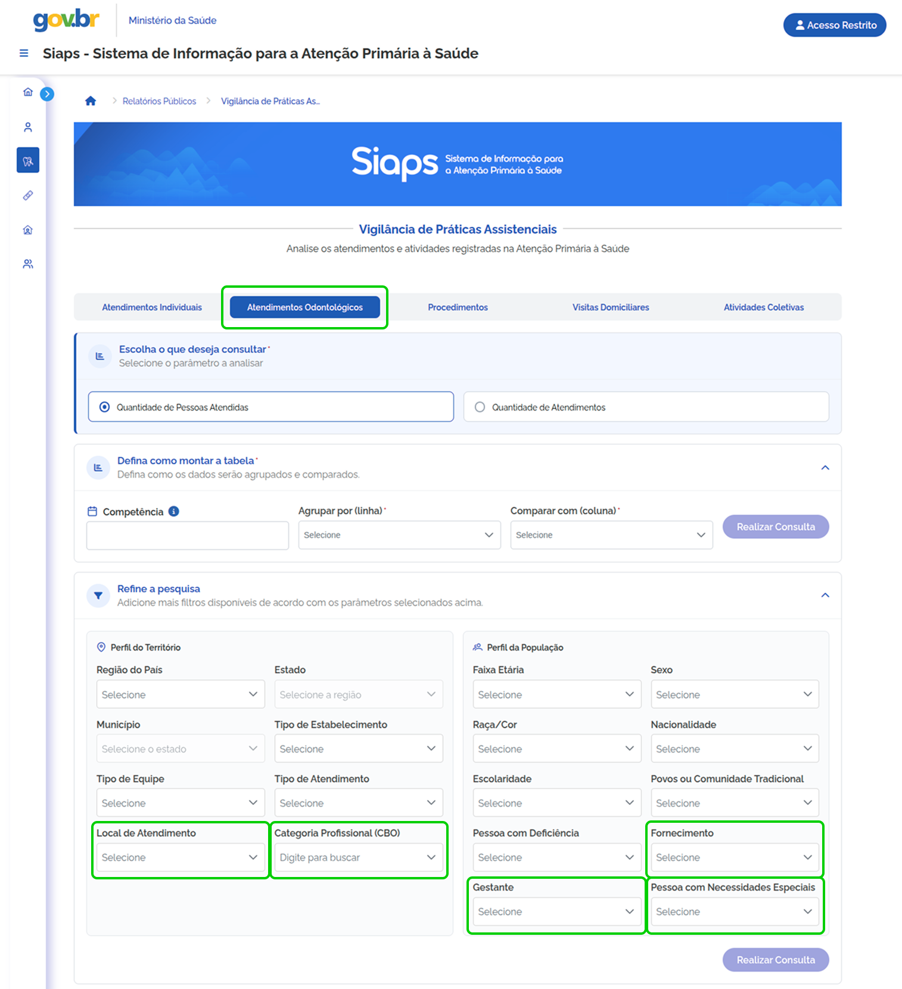Click the Vigilância de Práticas Assistenciais page heading
The image size is (902, 989).
(458, 229)
